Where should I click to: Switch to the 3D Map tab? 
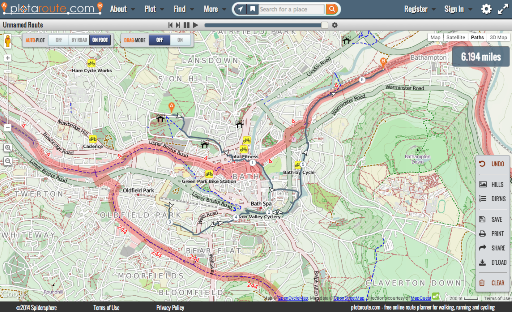pos(498,37)
